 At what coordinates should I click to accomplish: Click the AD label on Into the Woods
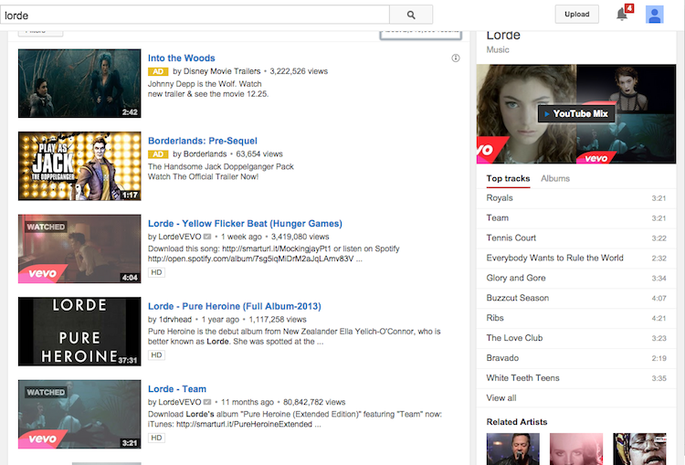tap(158, 71)
